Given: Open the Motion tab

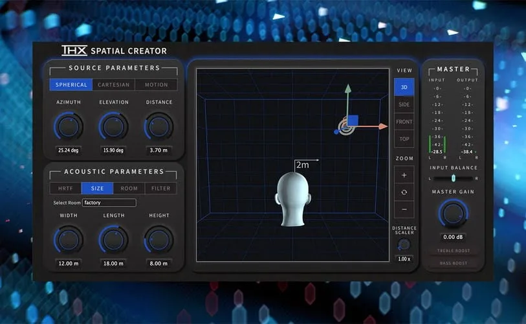Looking at the screenshot, I should 156,85.
